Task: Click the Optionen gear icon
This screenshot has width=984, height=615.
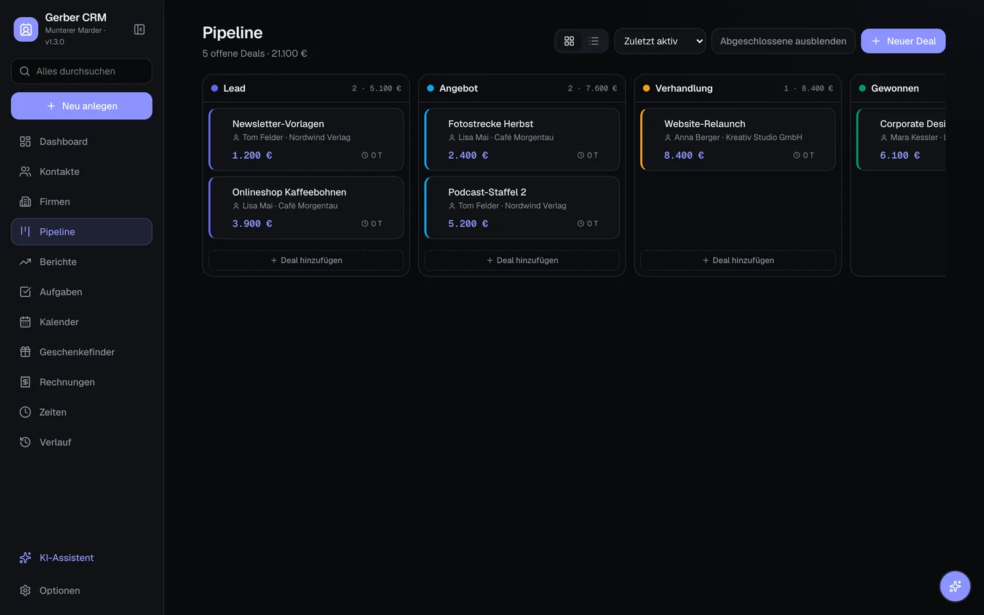Action: click(25, 590)
